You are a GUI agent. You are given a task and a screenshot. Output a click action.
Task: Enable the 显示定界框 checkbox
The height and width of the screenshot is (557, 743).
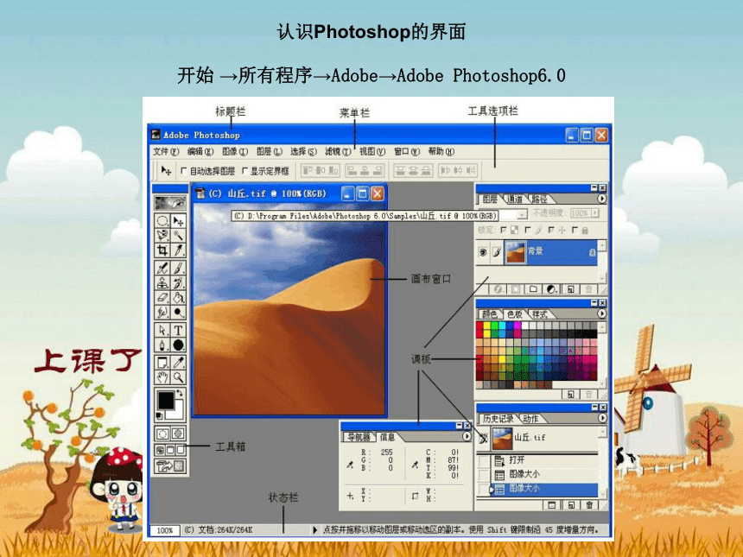(x=245, y=170)
